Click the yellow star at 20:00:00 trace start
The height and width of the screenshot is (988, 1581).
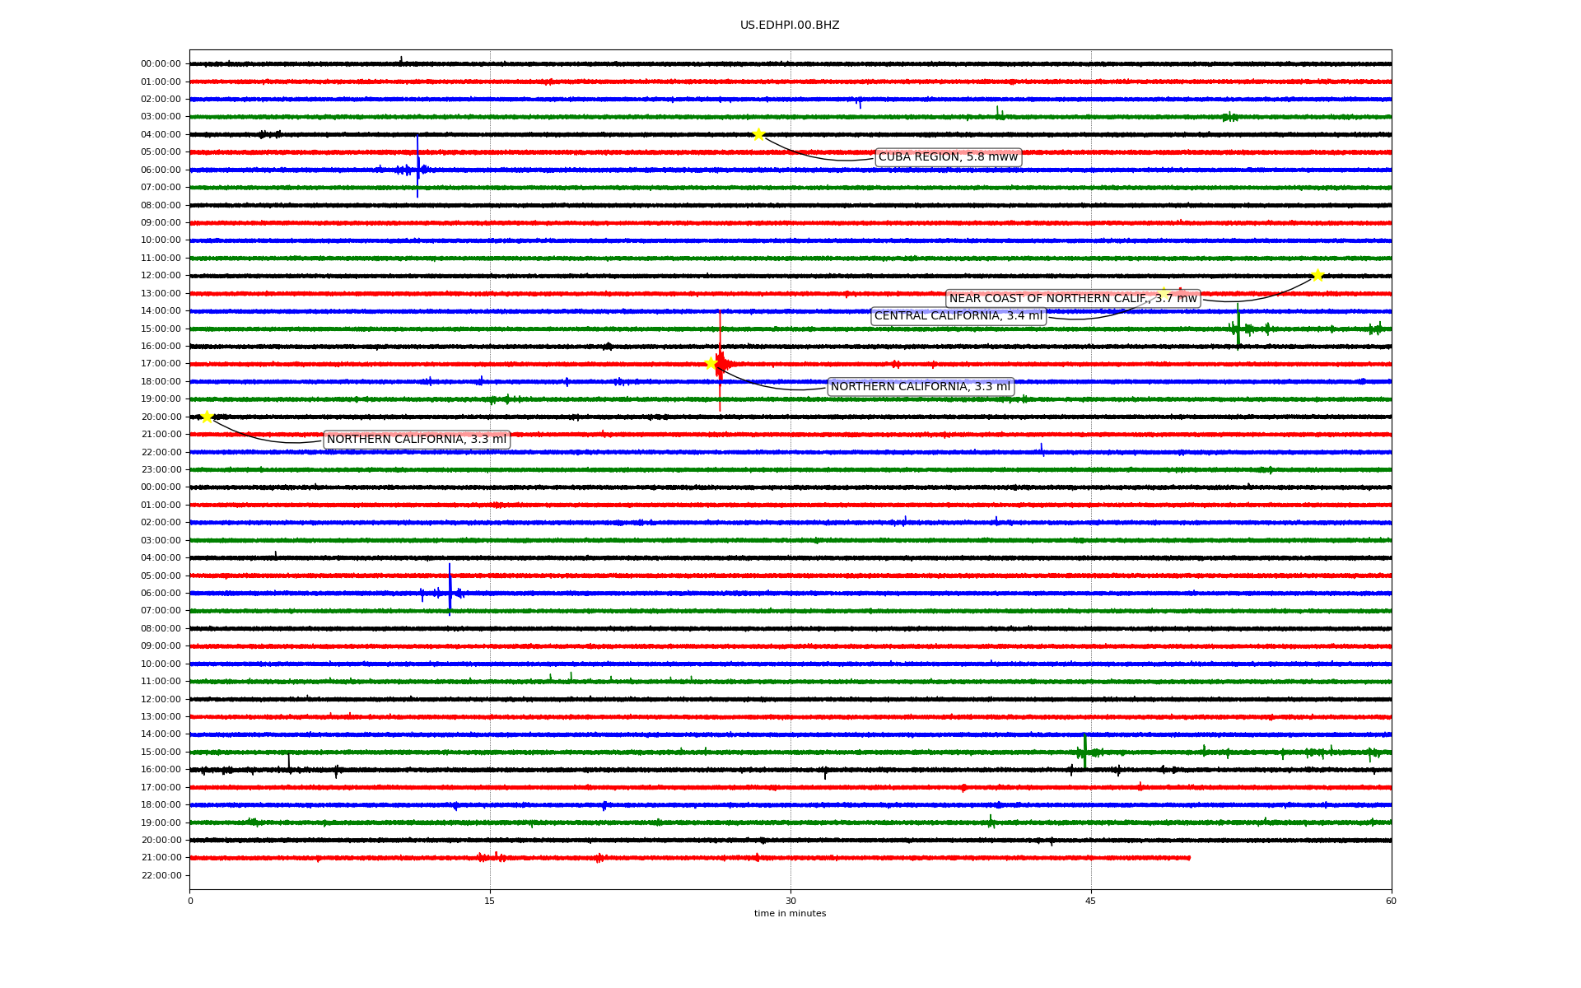coord(208,417)
